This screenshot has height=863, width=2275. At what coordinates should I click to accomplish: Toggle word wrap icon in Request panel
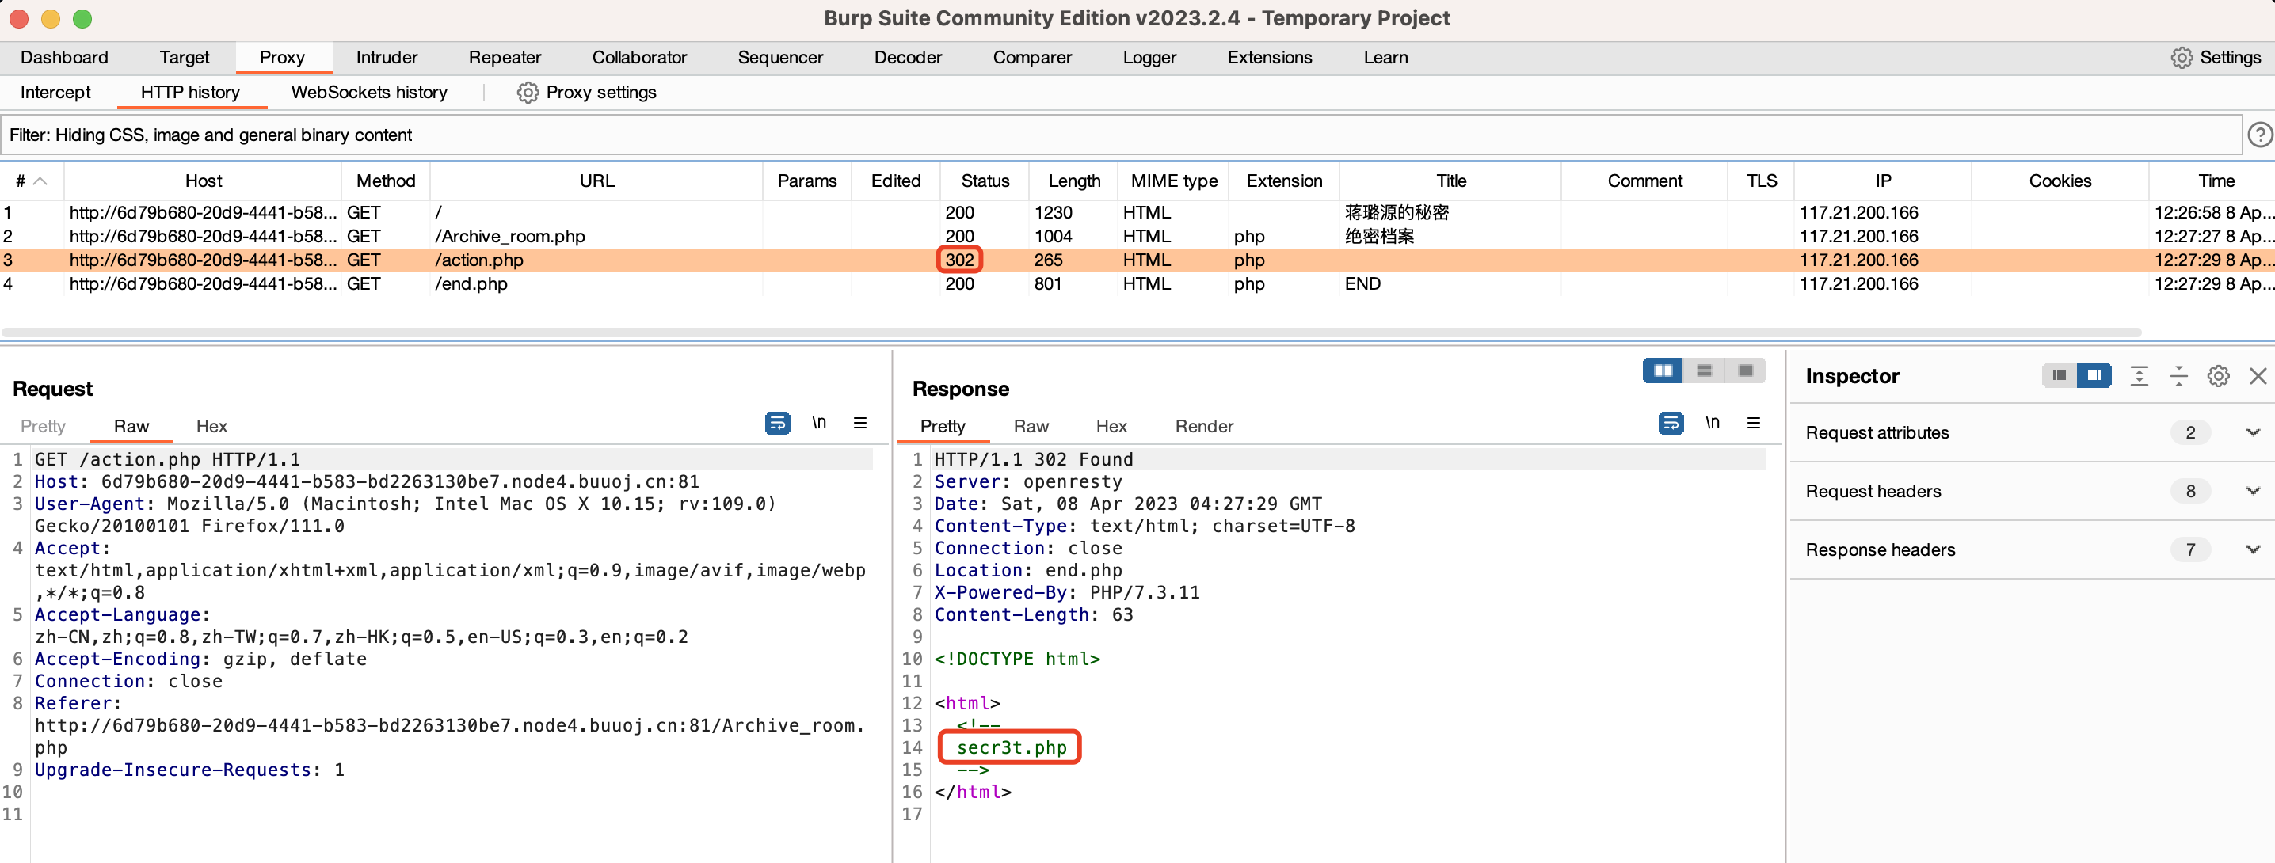776,424
